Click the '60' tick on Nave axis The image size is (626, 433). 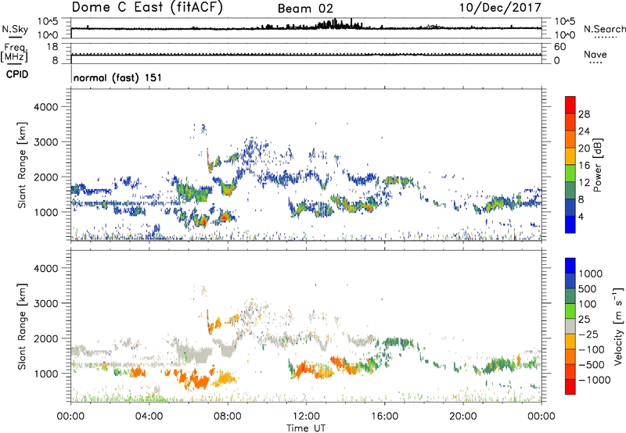click(x=559, y=47)
